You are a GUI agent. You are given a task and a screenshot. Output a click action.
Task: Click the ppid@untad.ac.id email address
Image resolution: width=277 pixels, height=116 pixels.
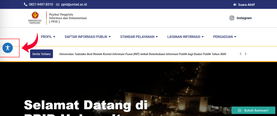[x=74, y=5]
